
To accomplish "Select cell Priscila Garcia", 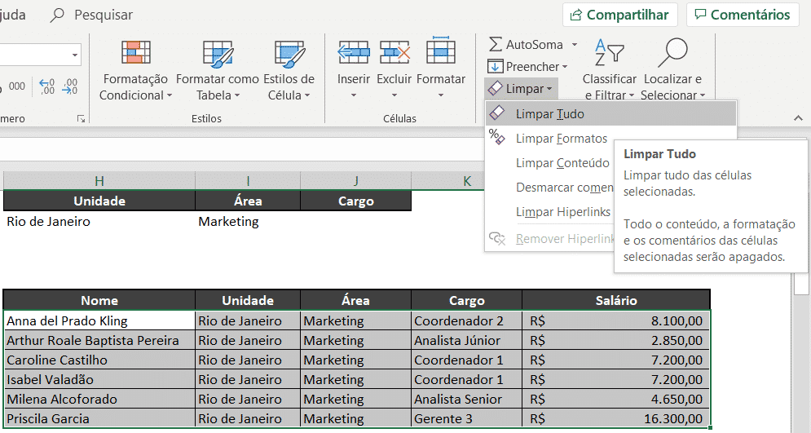I will pos(99,418).
